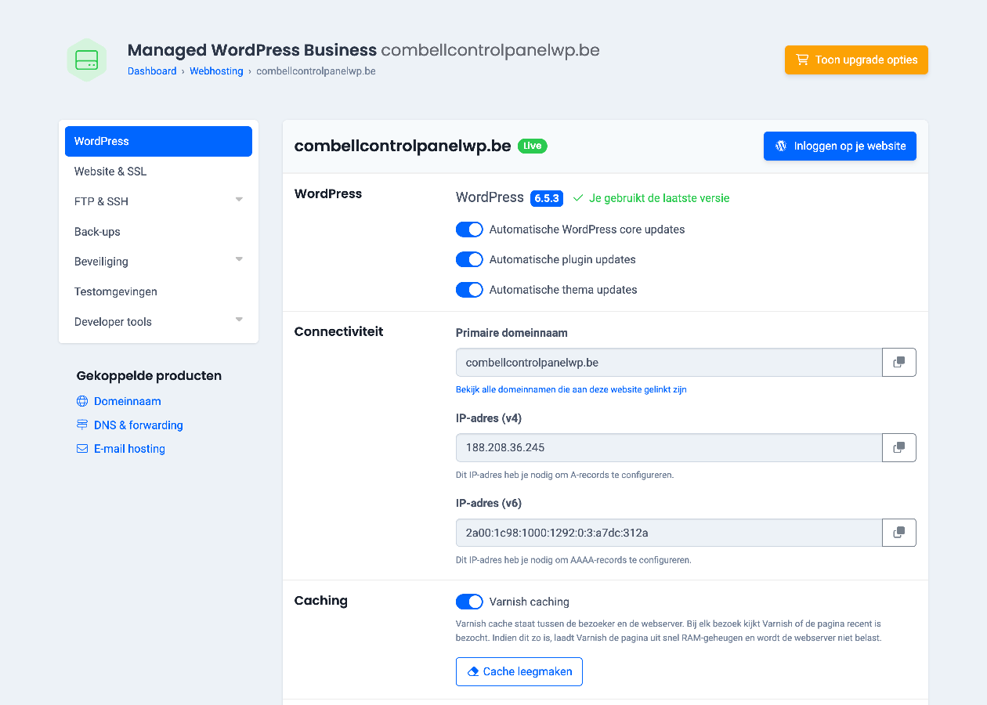
Task: Expand the FTP & SSH submenu arrow
Action: point(239,200)
